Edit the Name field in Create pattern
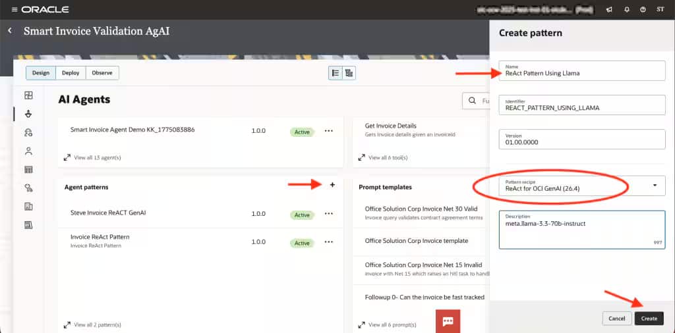 pos(582,70)
